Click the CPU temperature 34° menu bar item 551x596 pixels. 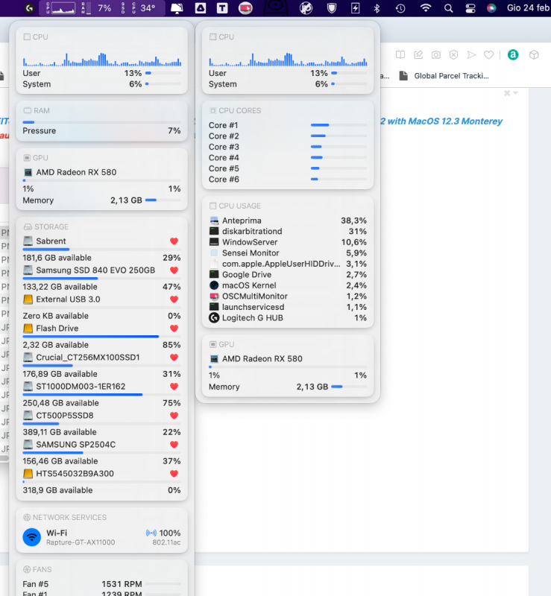(x=144, y=8)
